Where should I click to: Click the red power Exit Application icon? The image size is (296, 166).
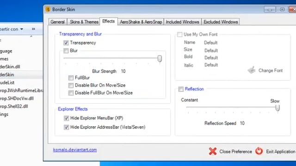[x=259, y=151]
